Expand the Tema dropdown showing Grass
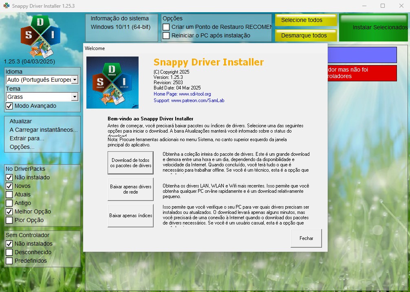 tap(42, 97)
